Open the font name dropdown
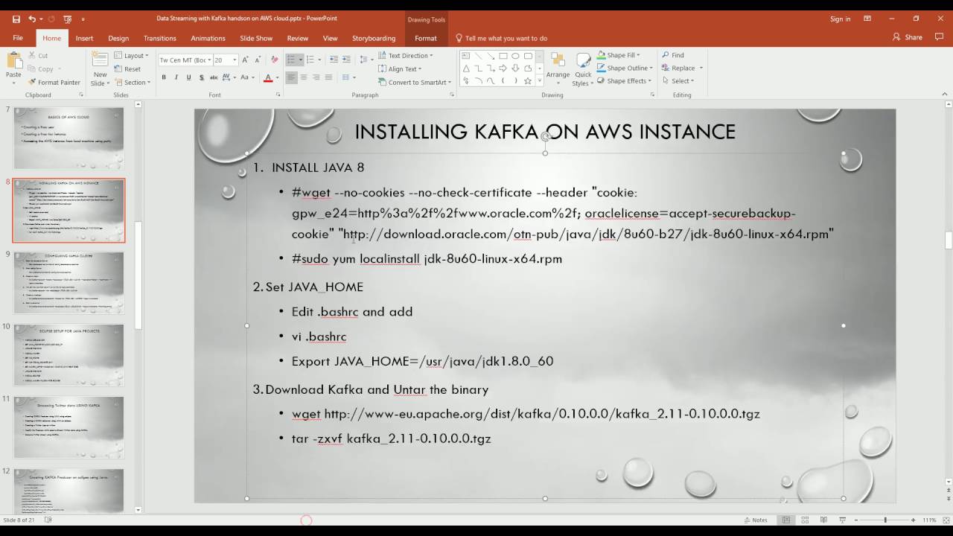Viewport: 953px width, 536px height. tap(210, 60)
